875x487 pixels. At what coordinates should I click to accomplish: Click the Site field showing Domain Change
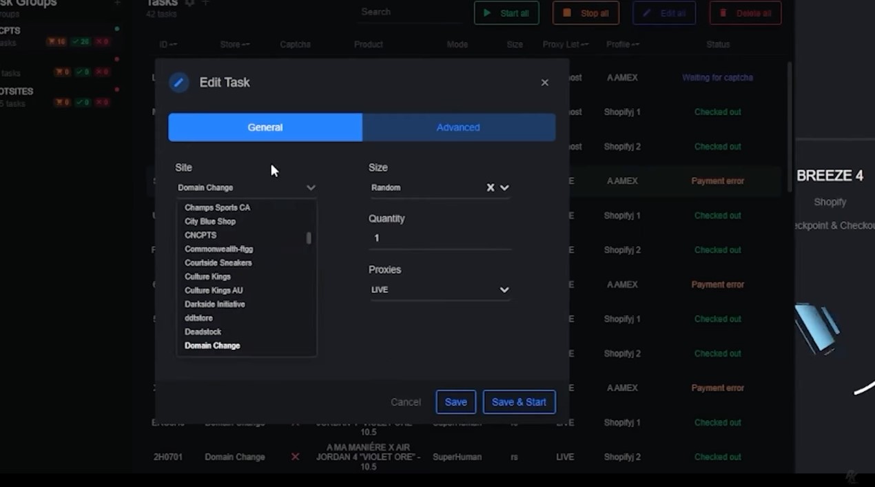246,187
